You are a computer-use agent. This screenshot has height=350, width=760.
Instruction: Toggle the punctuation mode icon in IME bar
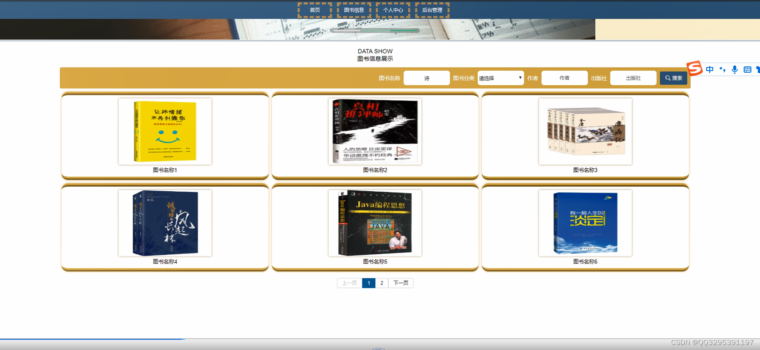click(722, 69)
